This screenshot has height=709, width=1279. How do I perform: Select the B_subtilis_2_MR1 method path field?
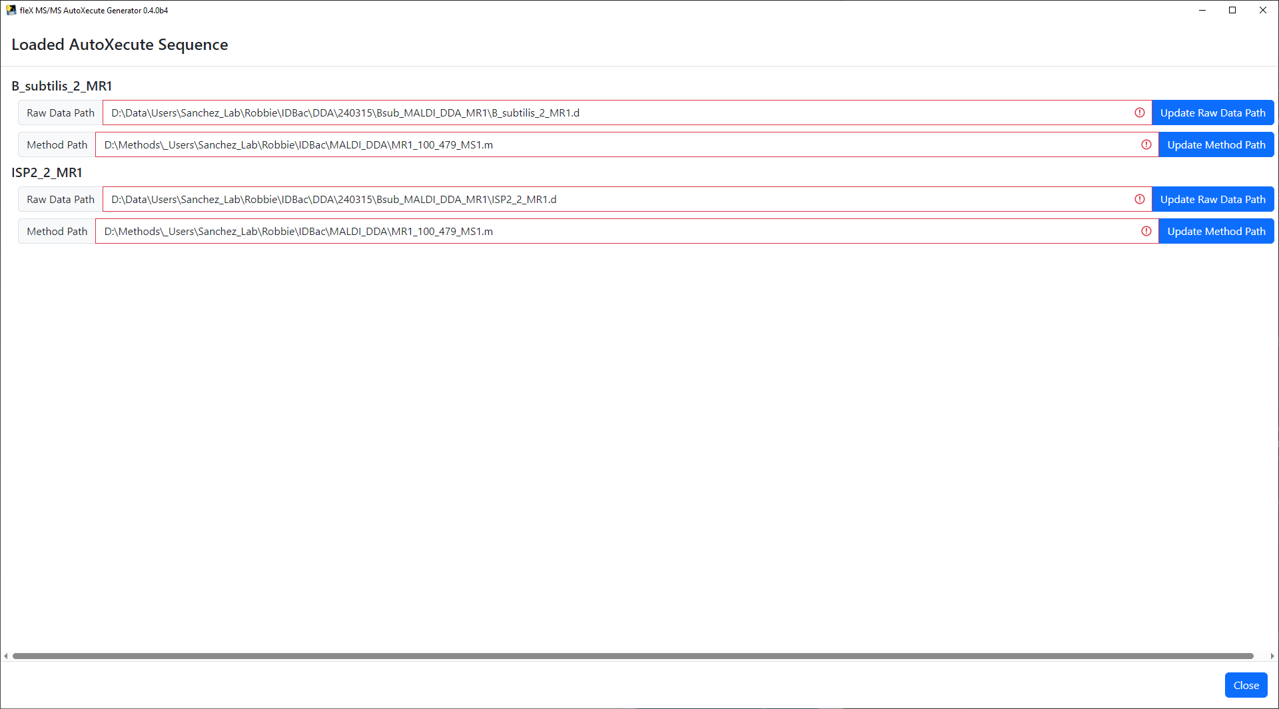(600, 144)
